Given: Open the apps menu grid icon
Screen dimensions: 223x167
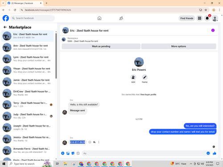Looking at the screenshot, I should (199, 18).
